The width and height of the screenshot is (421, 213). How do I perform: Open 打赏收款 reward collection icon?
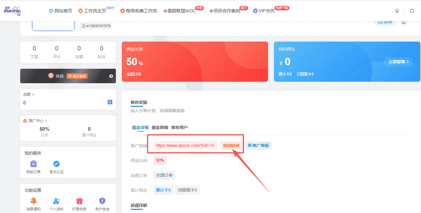[x=79, y=201]
